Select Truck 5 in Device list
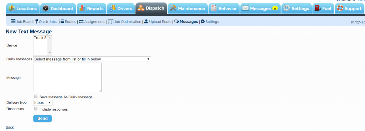This screenshot has height=131, width=365. click(40, 38)
